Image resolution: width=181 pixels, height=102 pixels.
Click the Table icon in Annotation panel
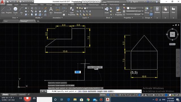click(x=64, y=15)
